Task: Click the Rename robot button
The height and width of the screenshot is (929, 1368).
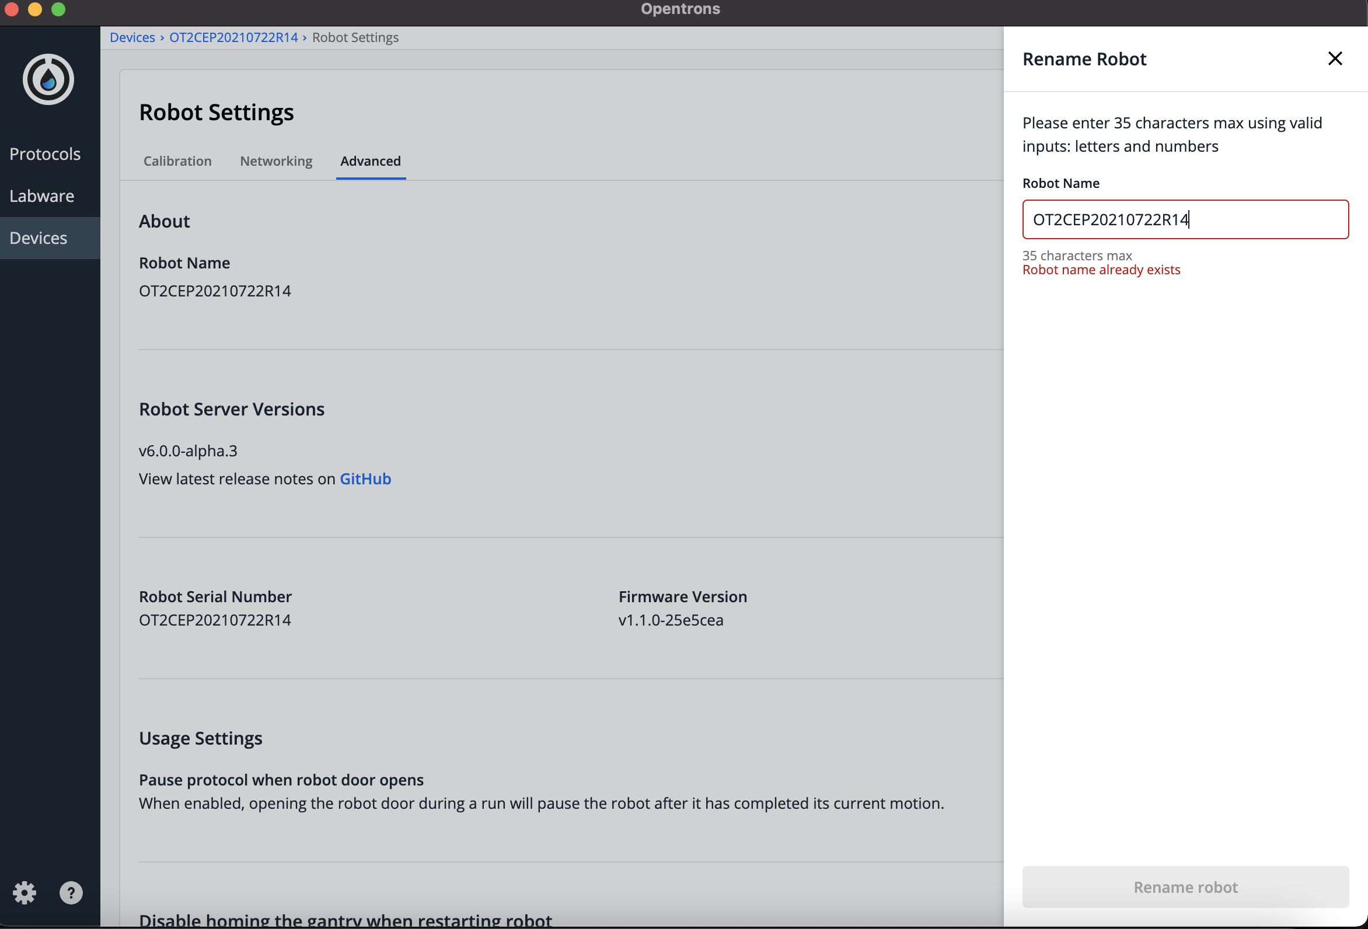Action: (1185, 886)
